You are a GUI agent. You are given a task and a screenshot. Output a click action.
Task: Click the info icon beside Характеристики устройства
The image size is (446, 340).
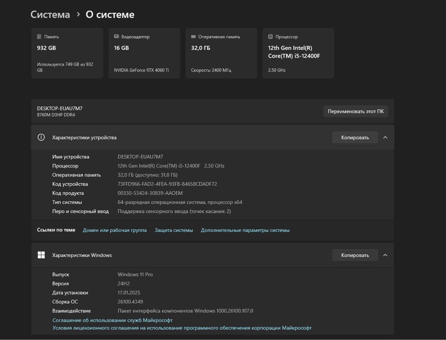[41, 137]
